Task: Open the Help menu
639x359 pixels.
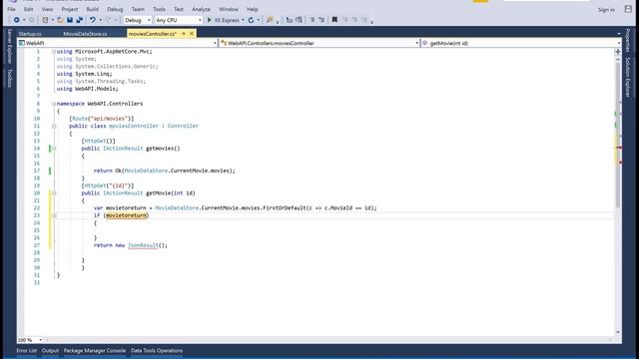Action: [x=253, y=9]
